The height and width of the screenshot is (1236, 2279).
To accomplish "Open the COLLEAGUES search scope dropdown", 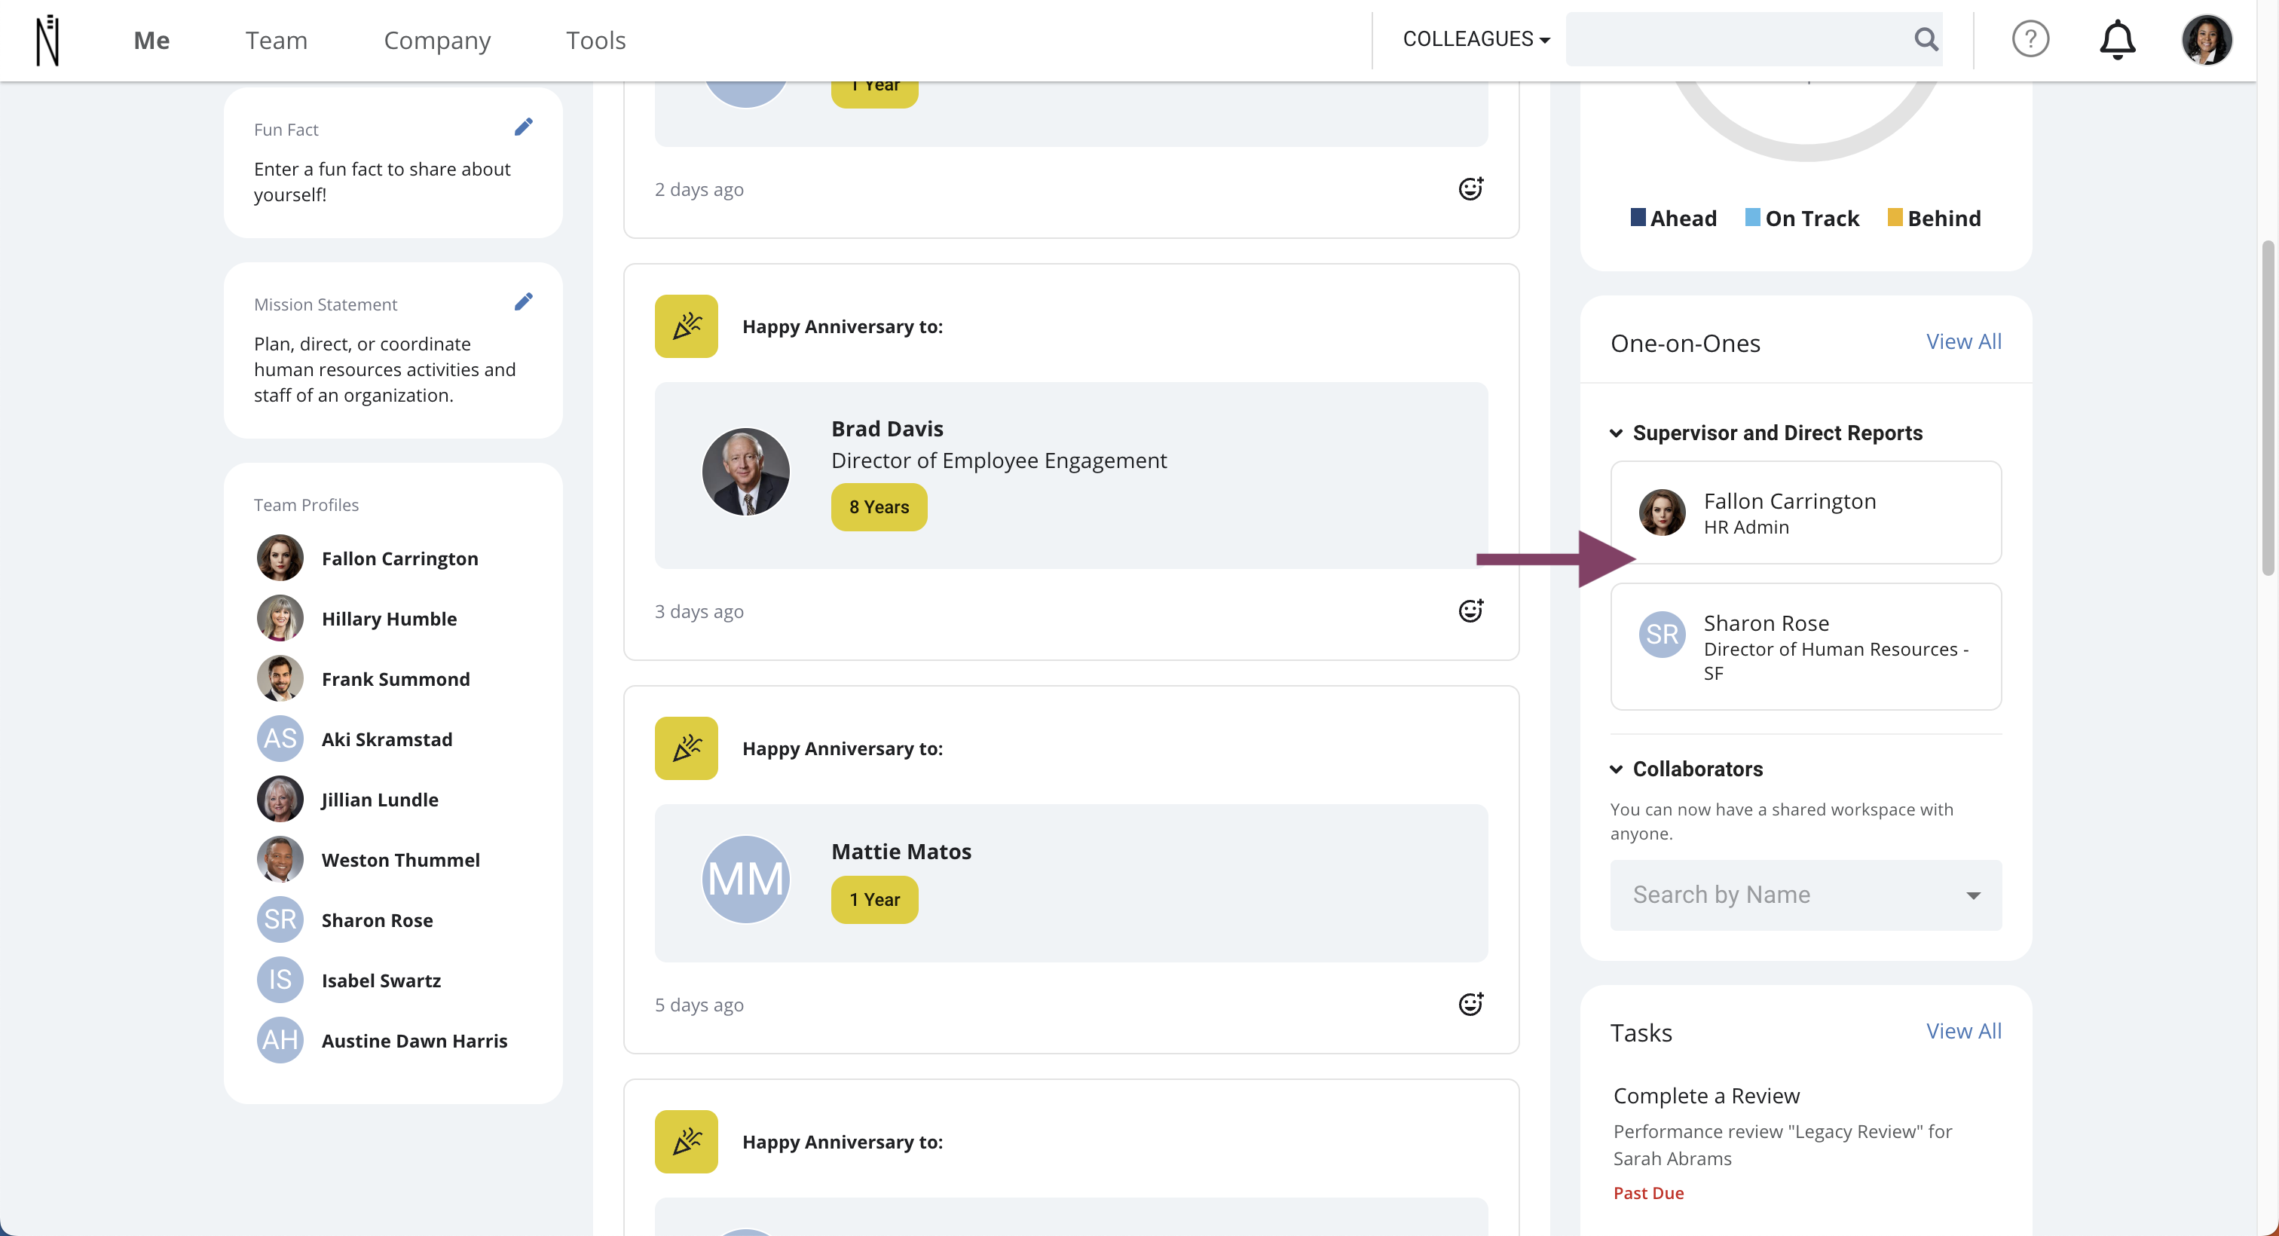I will (x=1476, y=39).
